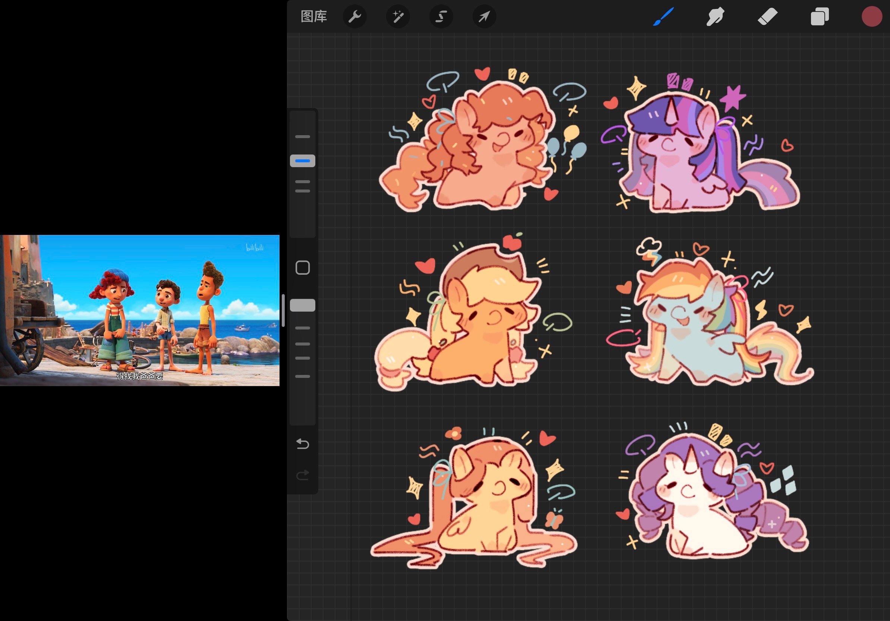Open the Layers panel
Image resolution: width=890 pixels, height=621 pixels.
820,16
